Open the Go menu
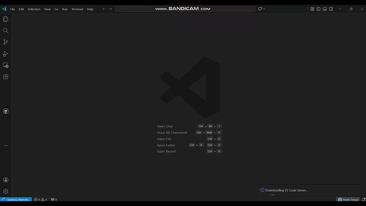 pos(56,9)
